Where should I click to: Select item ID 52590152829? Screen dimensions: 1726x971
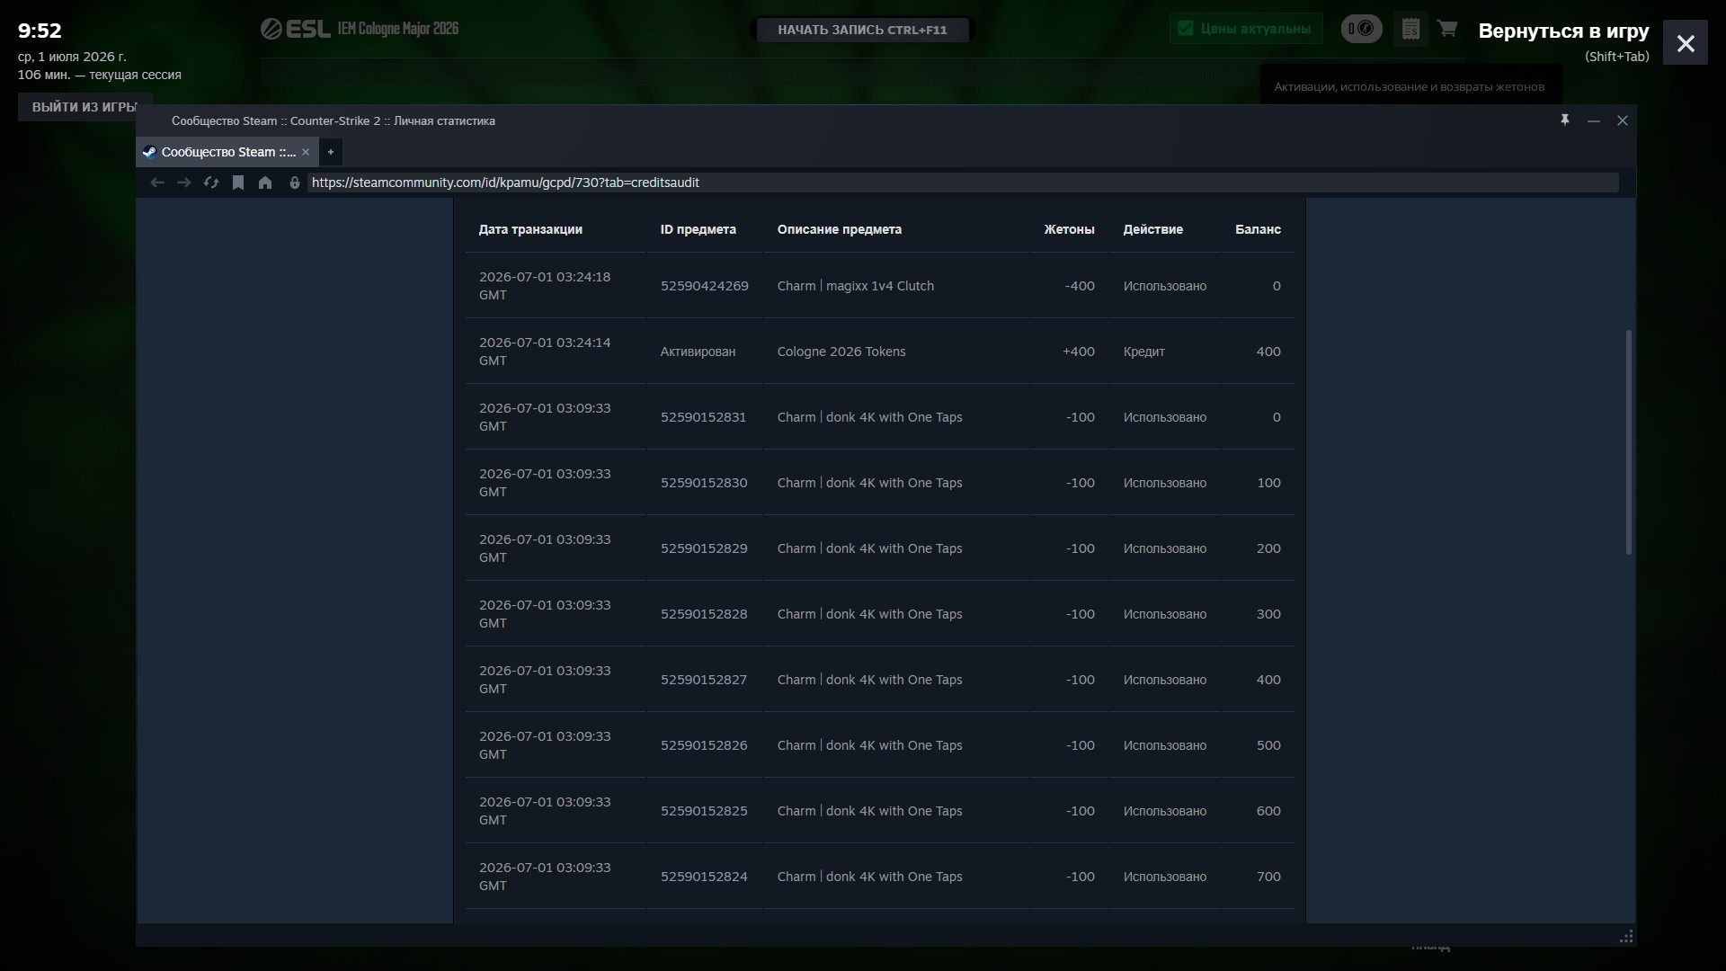pos(704,548)
